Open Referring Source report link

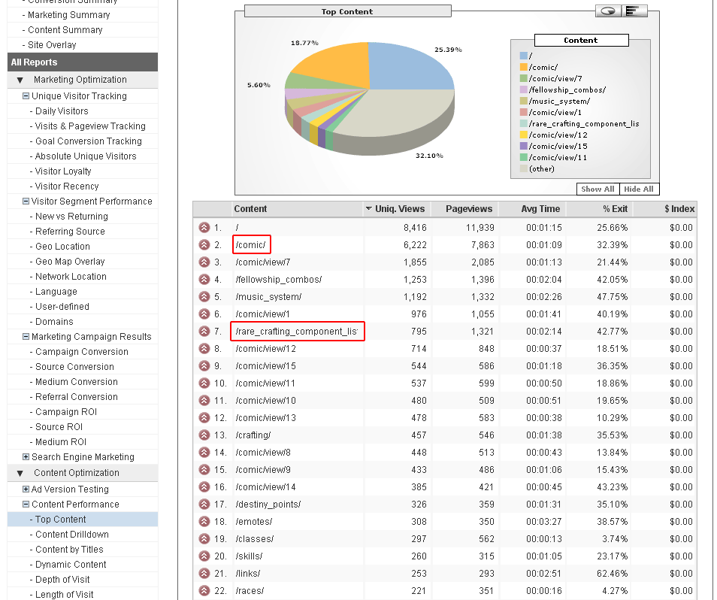(x=70, y=232)
